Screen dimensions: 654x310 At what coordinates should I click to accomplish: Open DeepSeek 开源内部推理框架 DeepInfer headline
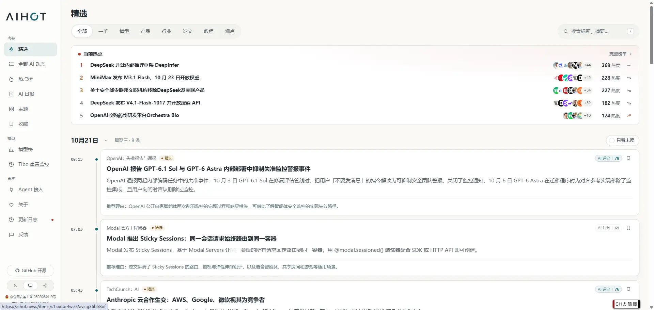coord(135,65)
